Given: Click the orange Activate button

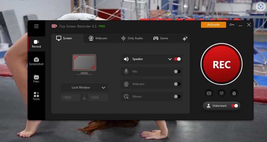Looking at the screenshot, I should (x=213, y=25).
